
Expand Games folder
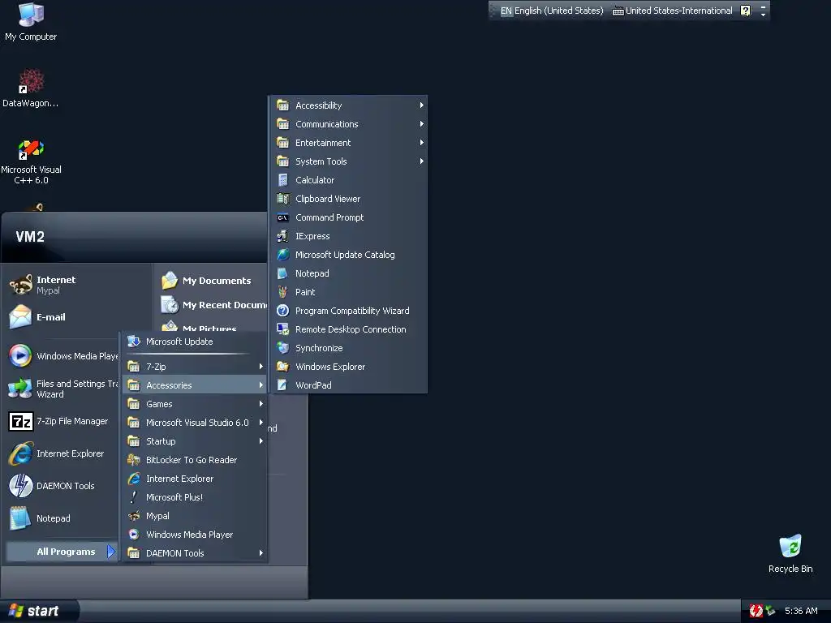click(x=194, y=404)
